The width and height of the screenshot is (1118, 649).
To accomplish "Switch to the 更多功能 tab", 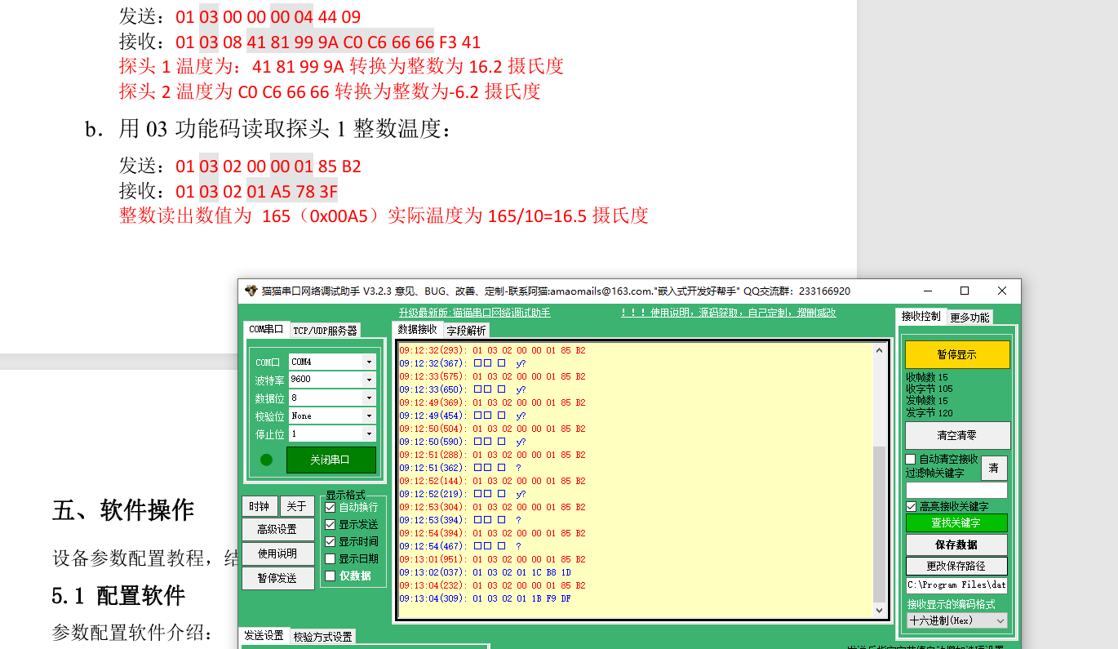I will pyautogui.click(x=969, y=318).
